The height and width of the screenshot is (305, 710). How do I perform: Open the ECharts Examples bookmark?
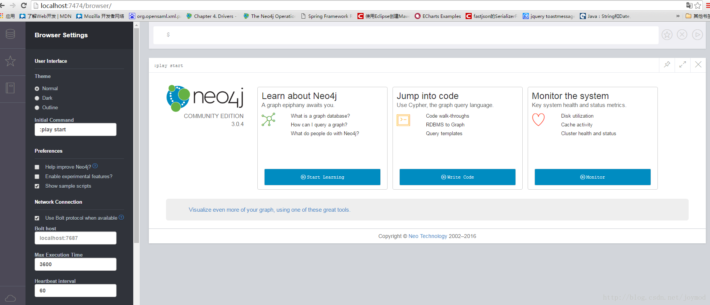pos(438,16)
